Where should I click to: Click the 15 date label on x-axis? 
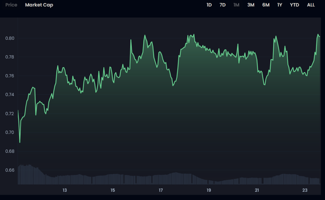click(x=113, y=190)
